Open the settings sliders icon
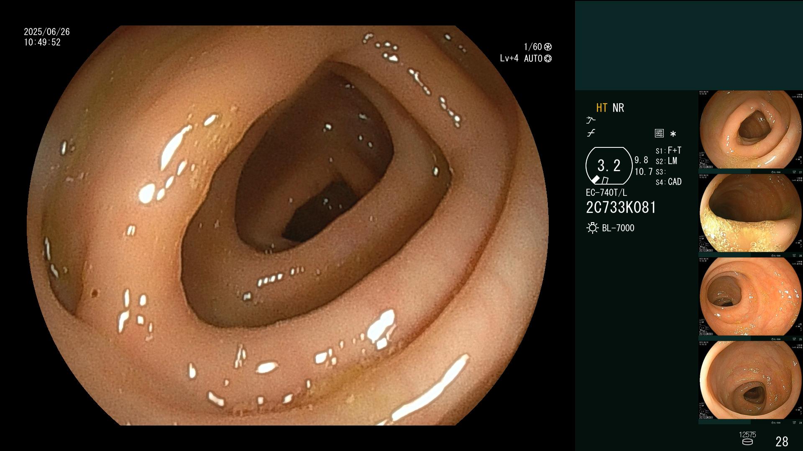Viewport: 803px width, 451px height. coord(659,133)
